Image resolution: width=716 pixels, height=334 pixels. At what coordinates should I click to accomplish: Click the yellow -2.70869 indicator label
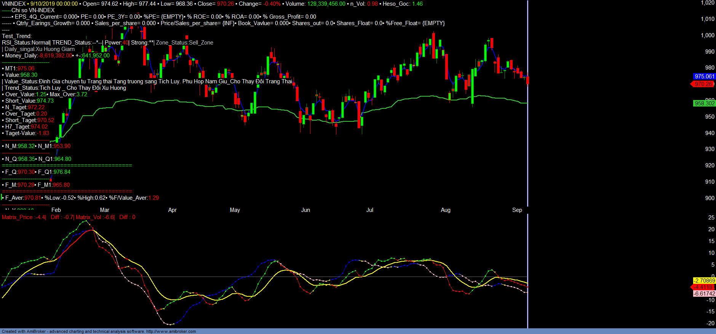[704, 281]
